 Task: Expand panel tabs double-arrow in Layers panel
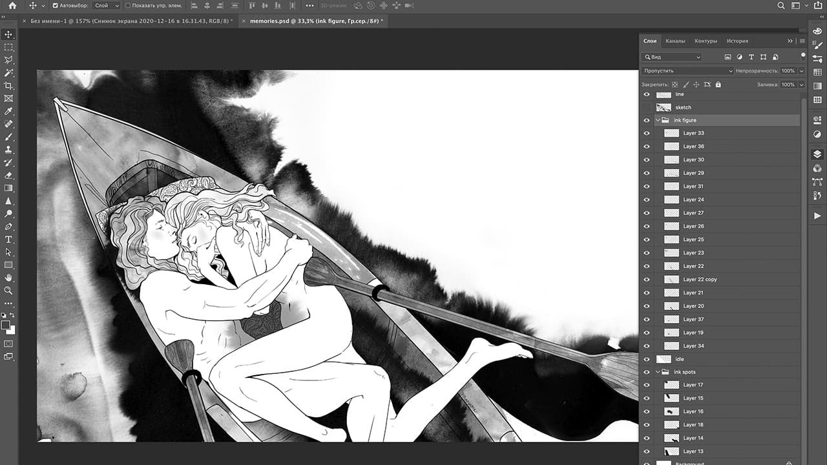[x=790, y=41]
